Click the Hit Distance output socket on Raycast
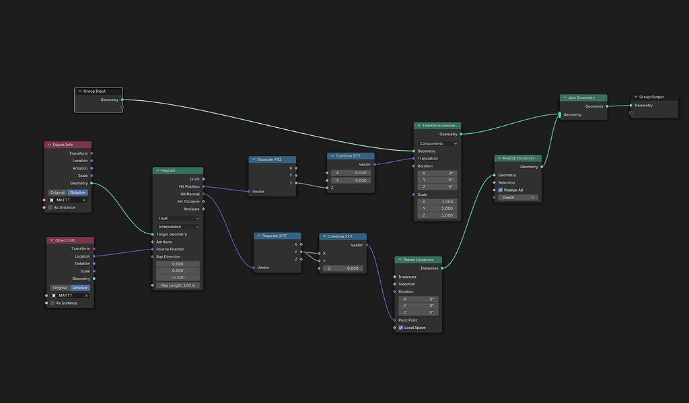This screenshot has width=689, height=403. pos(203,201)
